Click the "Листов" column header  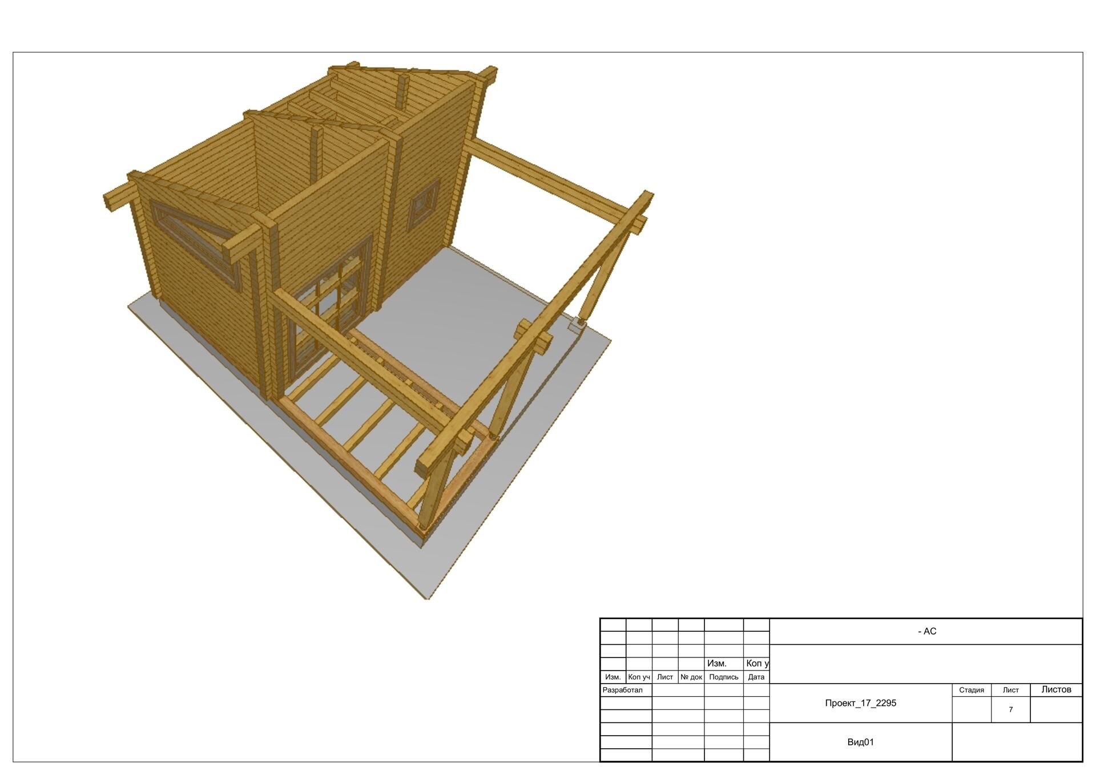(x=1055, y=689)
